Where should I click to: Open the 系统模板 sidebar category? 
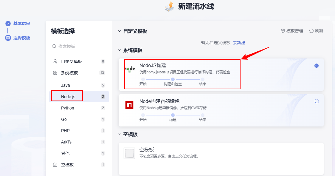point(79,73)
